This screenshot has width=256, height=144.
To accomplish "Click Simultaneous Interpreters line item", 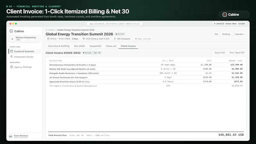I will point(146,65).
